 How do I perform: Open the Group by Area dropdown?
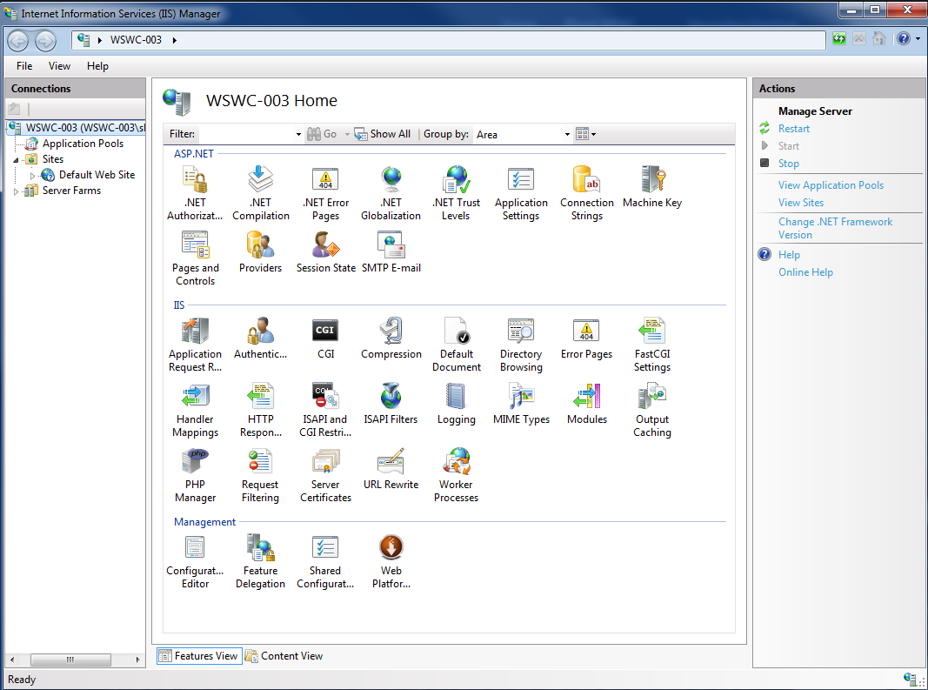coord(566,134)
